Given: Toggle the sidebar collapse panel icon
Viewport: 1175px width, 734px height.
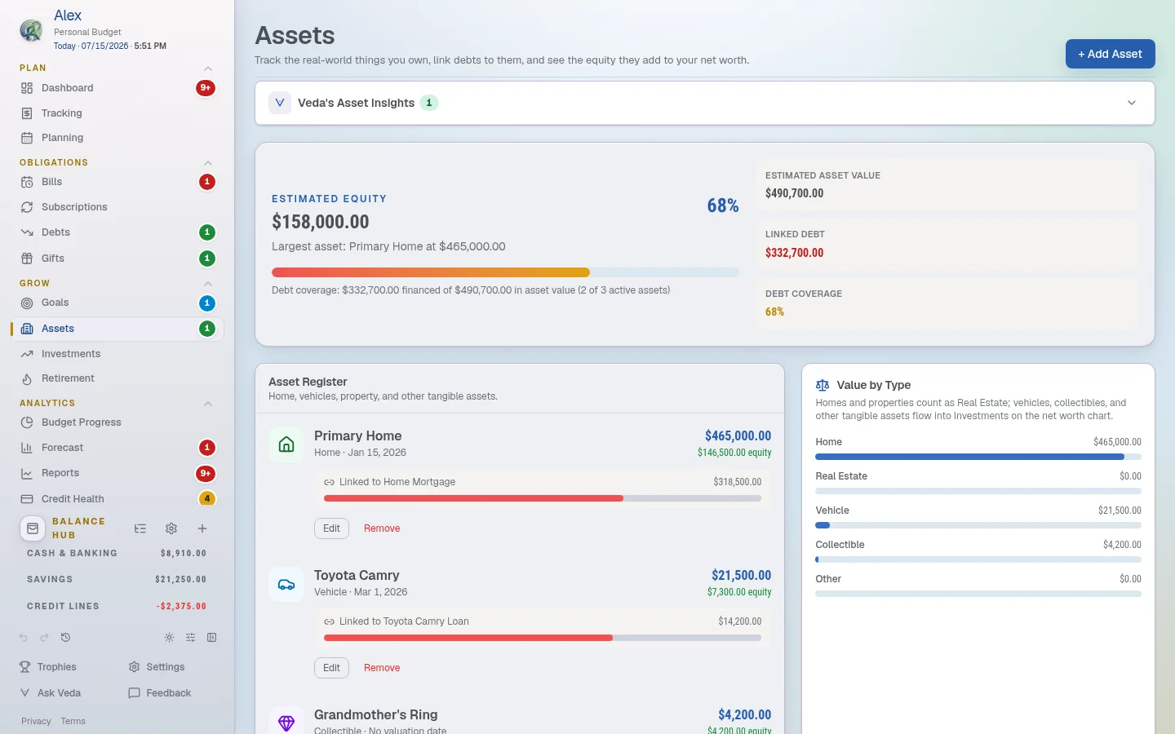Looking at the screenshot, I should (x=211, y=638).
